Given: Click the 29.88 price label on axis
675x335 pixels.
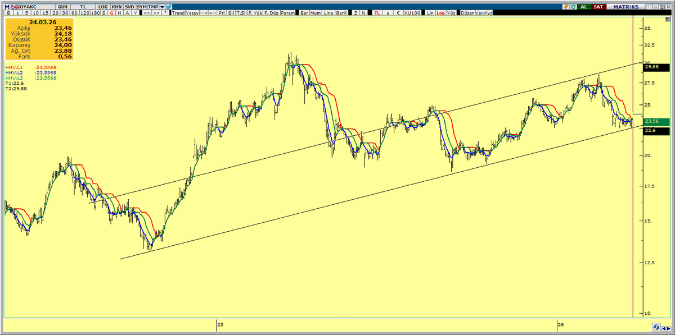Looking at the screenshot, I should (656, 67).
